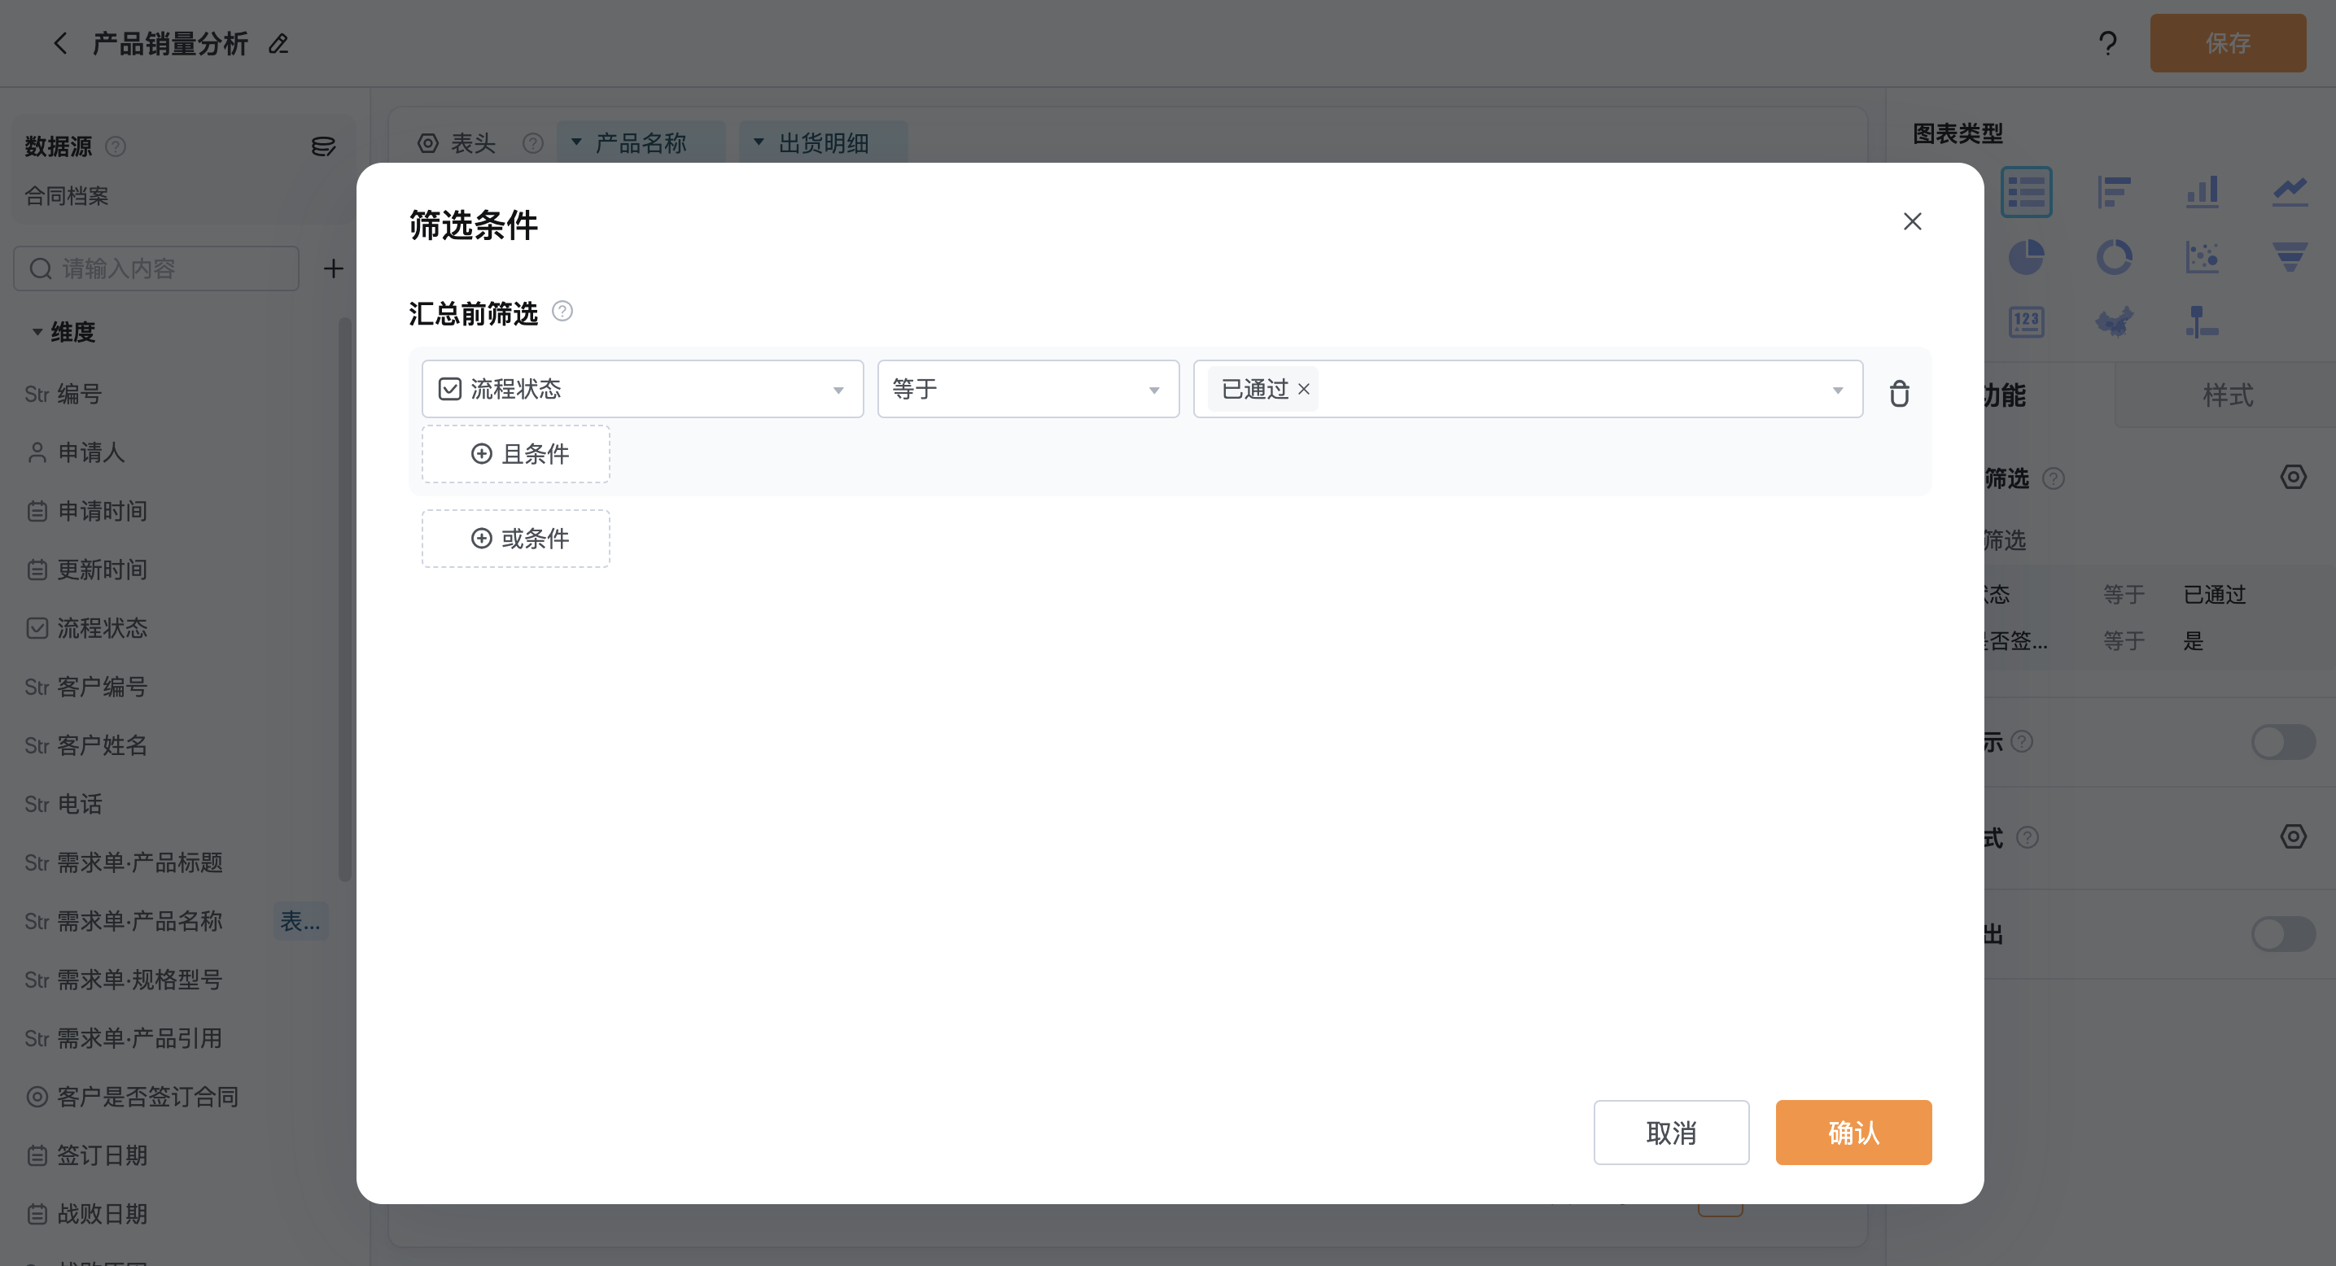Select the pie chart type

(2026, 257)
